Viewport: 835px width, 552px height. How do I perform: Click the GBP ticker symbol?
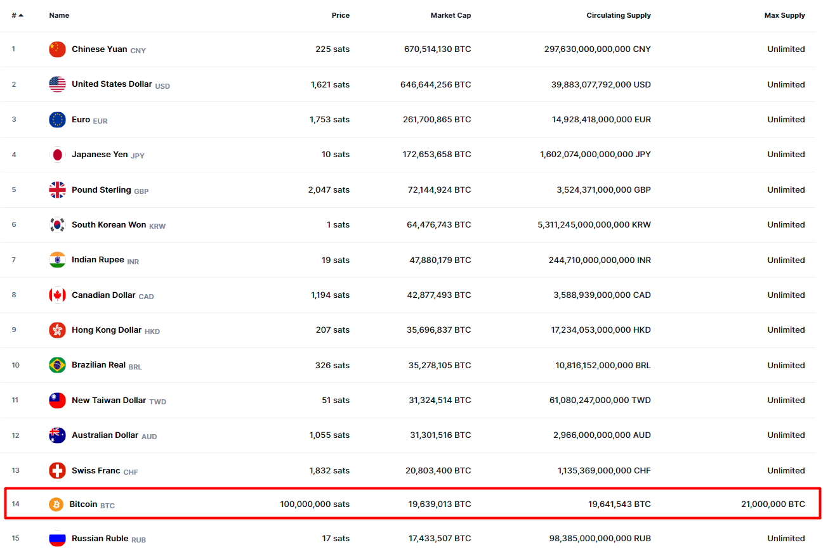141,191
